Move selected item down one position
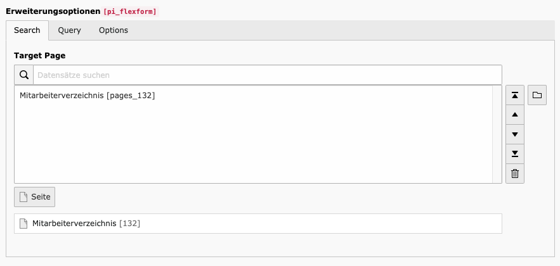Image resolution: width=560 pixels, height=266 pixels. pos(515,134)
